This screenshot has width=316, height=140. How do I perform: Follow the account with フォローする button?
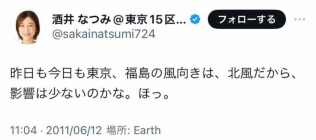pyautogui.click(x=247, y=19)
